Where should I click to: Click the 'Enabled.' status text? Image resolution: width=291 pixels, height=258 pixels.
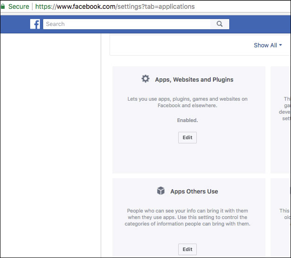point(188,120)
